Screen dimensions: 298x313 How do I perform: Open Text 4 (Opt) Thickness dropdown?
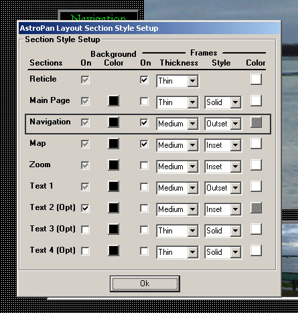click(177, 252)
